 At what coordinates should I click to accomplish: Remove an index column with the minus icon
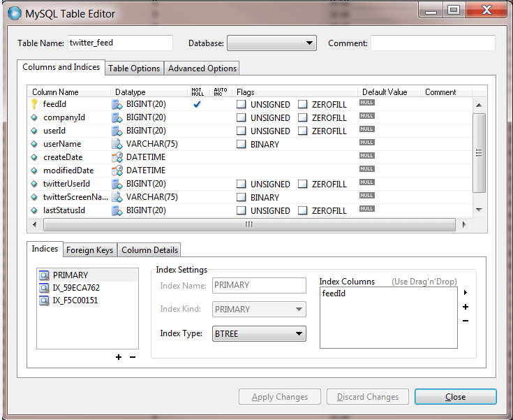[466, 321]
